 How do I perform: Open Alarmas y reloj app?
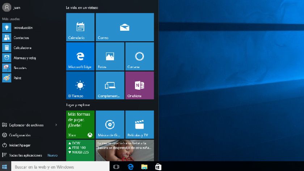[x=31, y=58]
